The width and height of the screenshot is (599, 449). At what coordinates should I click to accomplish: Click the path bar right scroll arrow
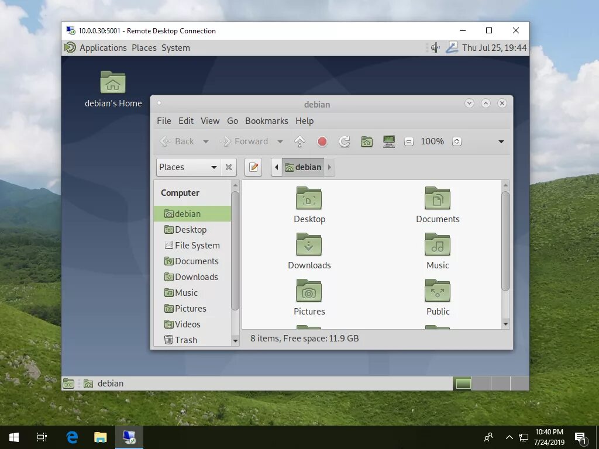click(x=329, y=167)
